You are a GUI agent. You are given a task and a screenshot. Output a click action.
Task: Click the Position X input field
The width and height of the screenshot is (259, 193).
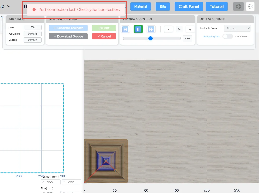coord(51,182)
